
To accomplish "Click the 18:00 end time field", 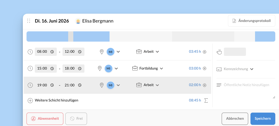I will (73, 68).
